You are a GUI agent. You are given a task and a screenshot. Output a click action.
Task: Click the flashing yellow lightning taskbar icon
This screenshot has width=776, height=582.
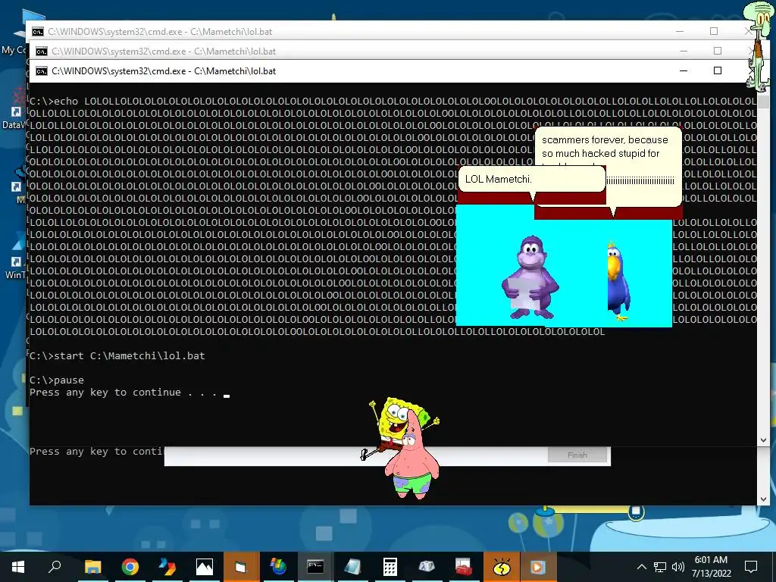pos(501,567)
